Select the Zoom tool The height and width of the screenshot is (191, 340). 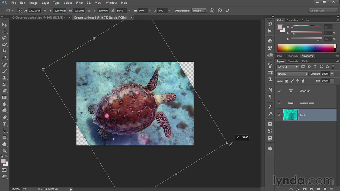point(5,151)
